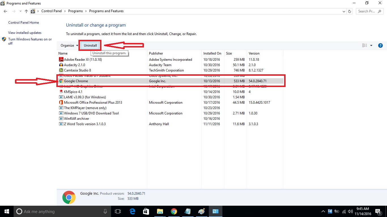Image resolution: width=387 pixels, height=217 pixels.
Task: Click Programs in the address breadcrumb
Action: point(75,11)
